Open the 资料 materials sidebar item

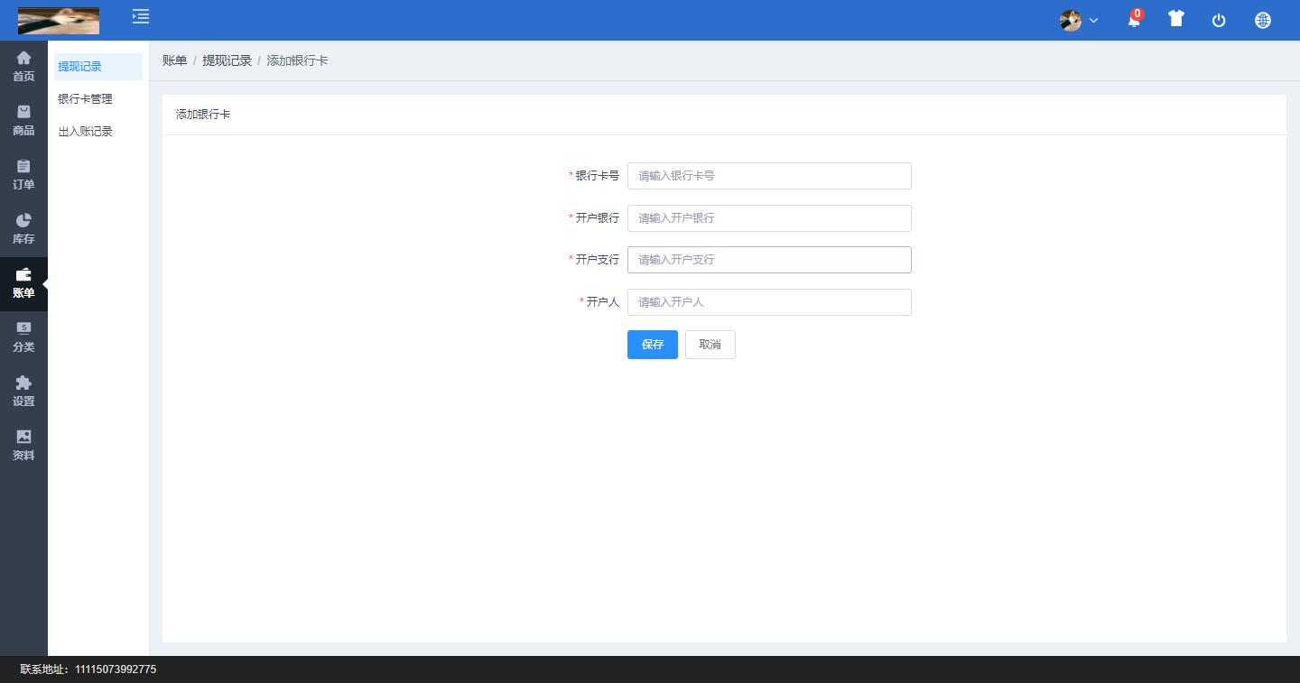tap(23, 446)
